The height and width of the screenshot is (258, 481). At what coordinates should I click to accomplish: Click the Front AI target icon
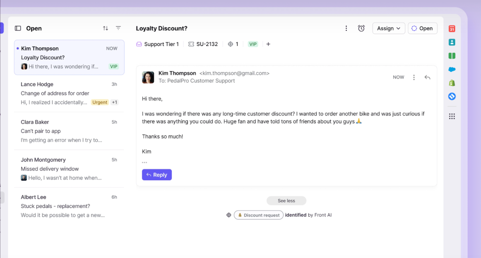coord(229,215)
